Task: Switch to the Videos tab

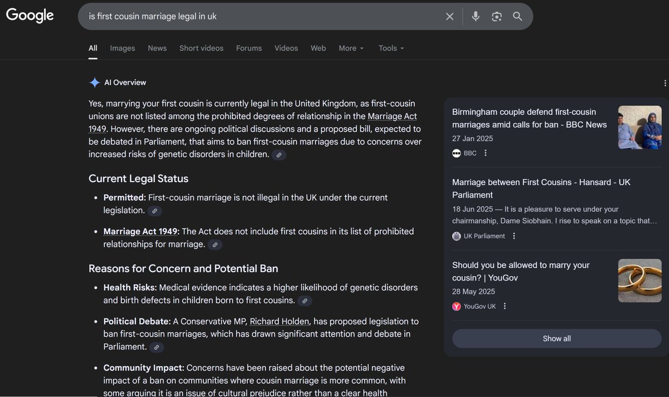Action: [x=286, y=48]
